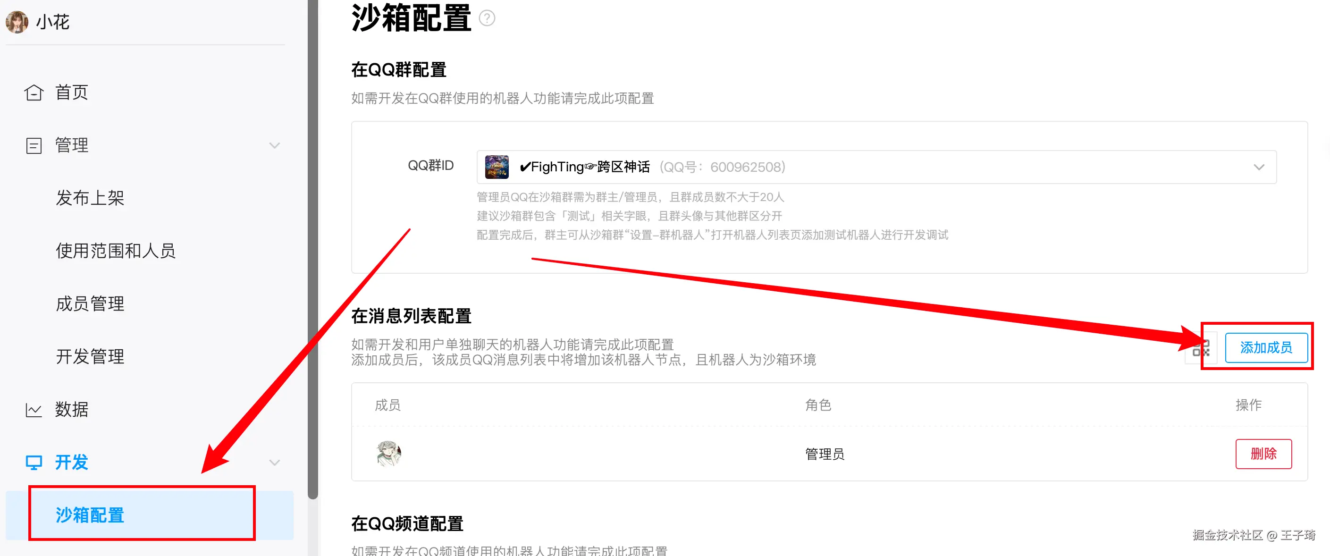Click the 小花 user avatar
This screenshot has height=556, width=1330.
17,22
